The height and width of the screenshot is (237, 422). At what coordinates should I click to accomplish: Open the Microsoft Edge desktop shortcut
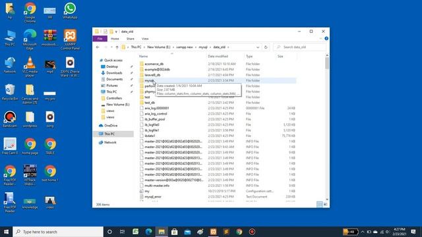(30, 39)
